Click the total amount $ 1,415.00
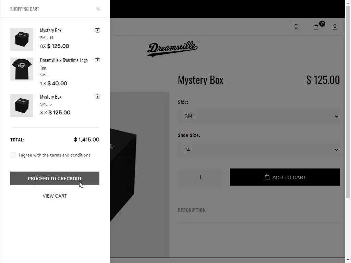This screenshot has height=263, width=351. tap(87, 140)
